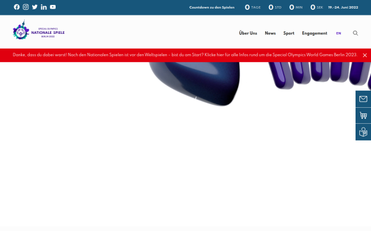Open the YouTube channel icon
371x231 pixels.
53,7
